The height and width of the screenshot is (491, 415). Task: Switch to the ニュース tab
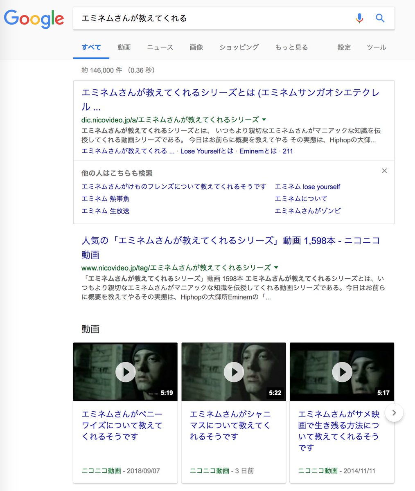point(160,47)
